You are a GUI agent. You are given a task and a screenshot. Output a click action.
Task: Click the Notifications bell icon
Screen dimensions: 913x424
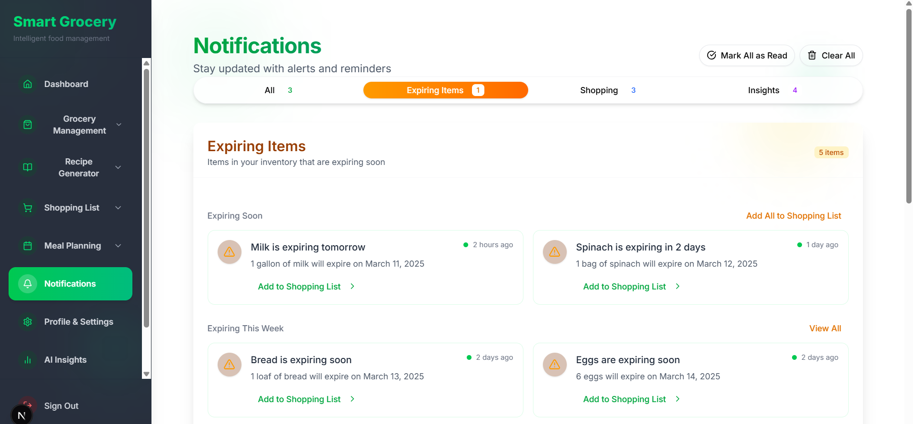(28, 284)
